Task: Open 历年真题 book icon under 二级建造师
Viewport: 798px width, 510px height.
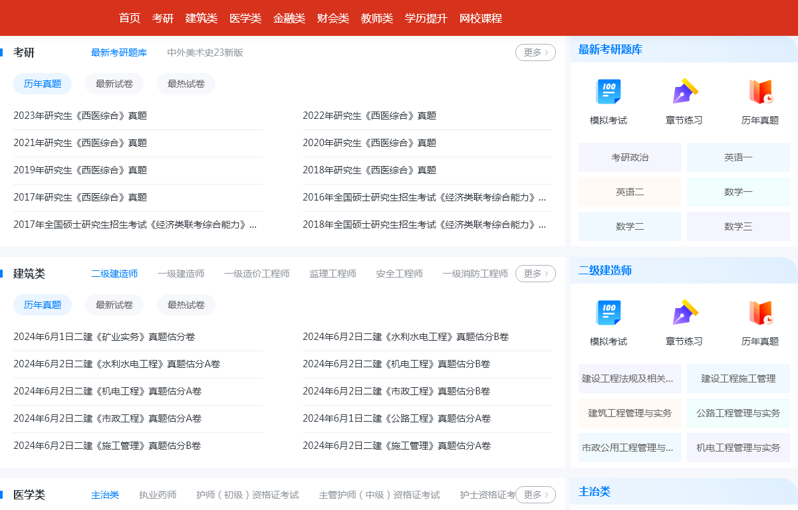Action: [760, 313]
